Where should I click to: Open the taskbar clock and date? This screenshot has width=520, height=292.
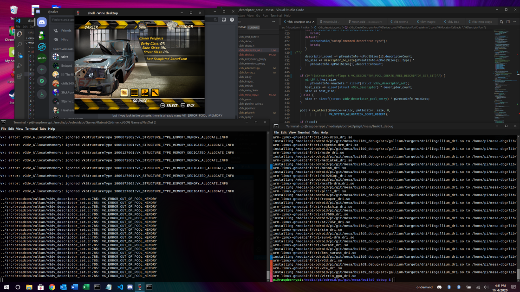point(500,287)
